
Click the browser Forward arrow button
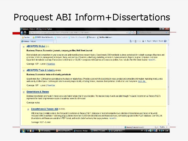pos(25,33)
